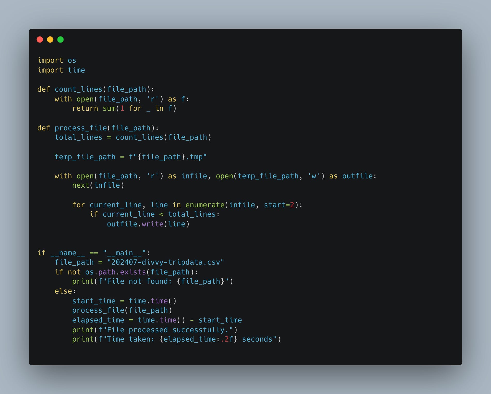
Task: Click the yellow minimize window dot
Action: [50, 40]
